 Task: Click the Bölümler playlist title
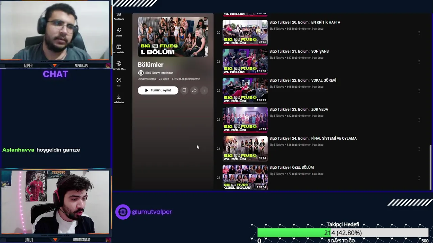tap(151, 64)
